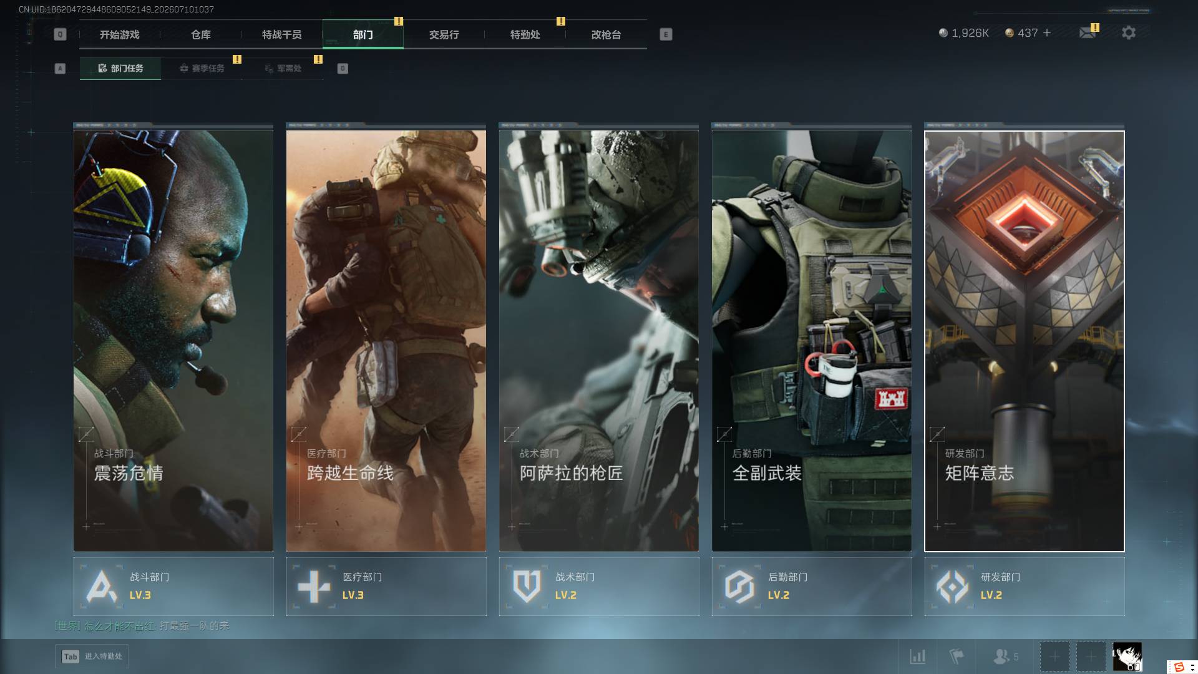Image resolution: width=1198 pixels, height=674 pixels.
Task: Select the 医疗部门 LV.3 level panel
Action: (x=386, y=587)
